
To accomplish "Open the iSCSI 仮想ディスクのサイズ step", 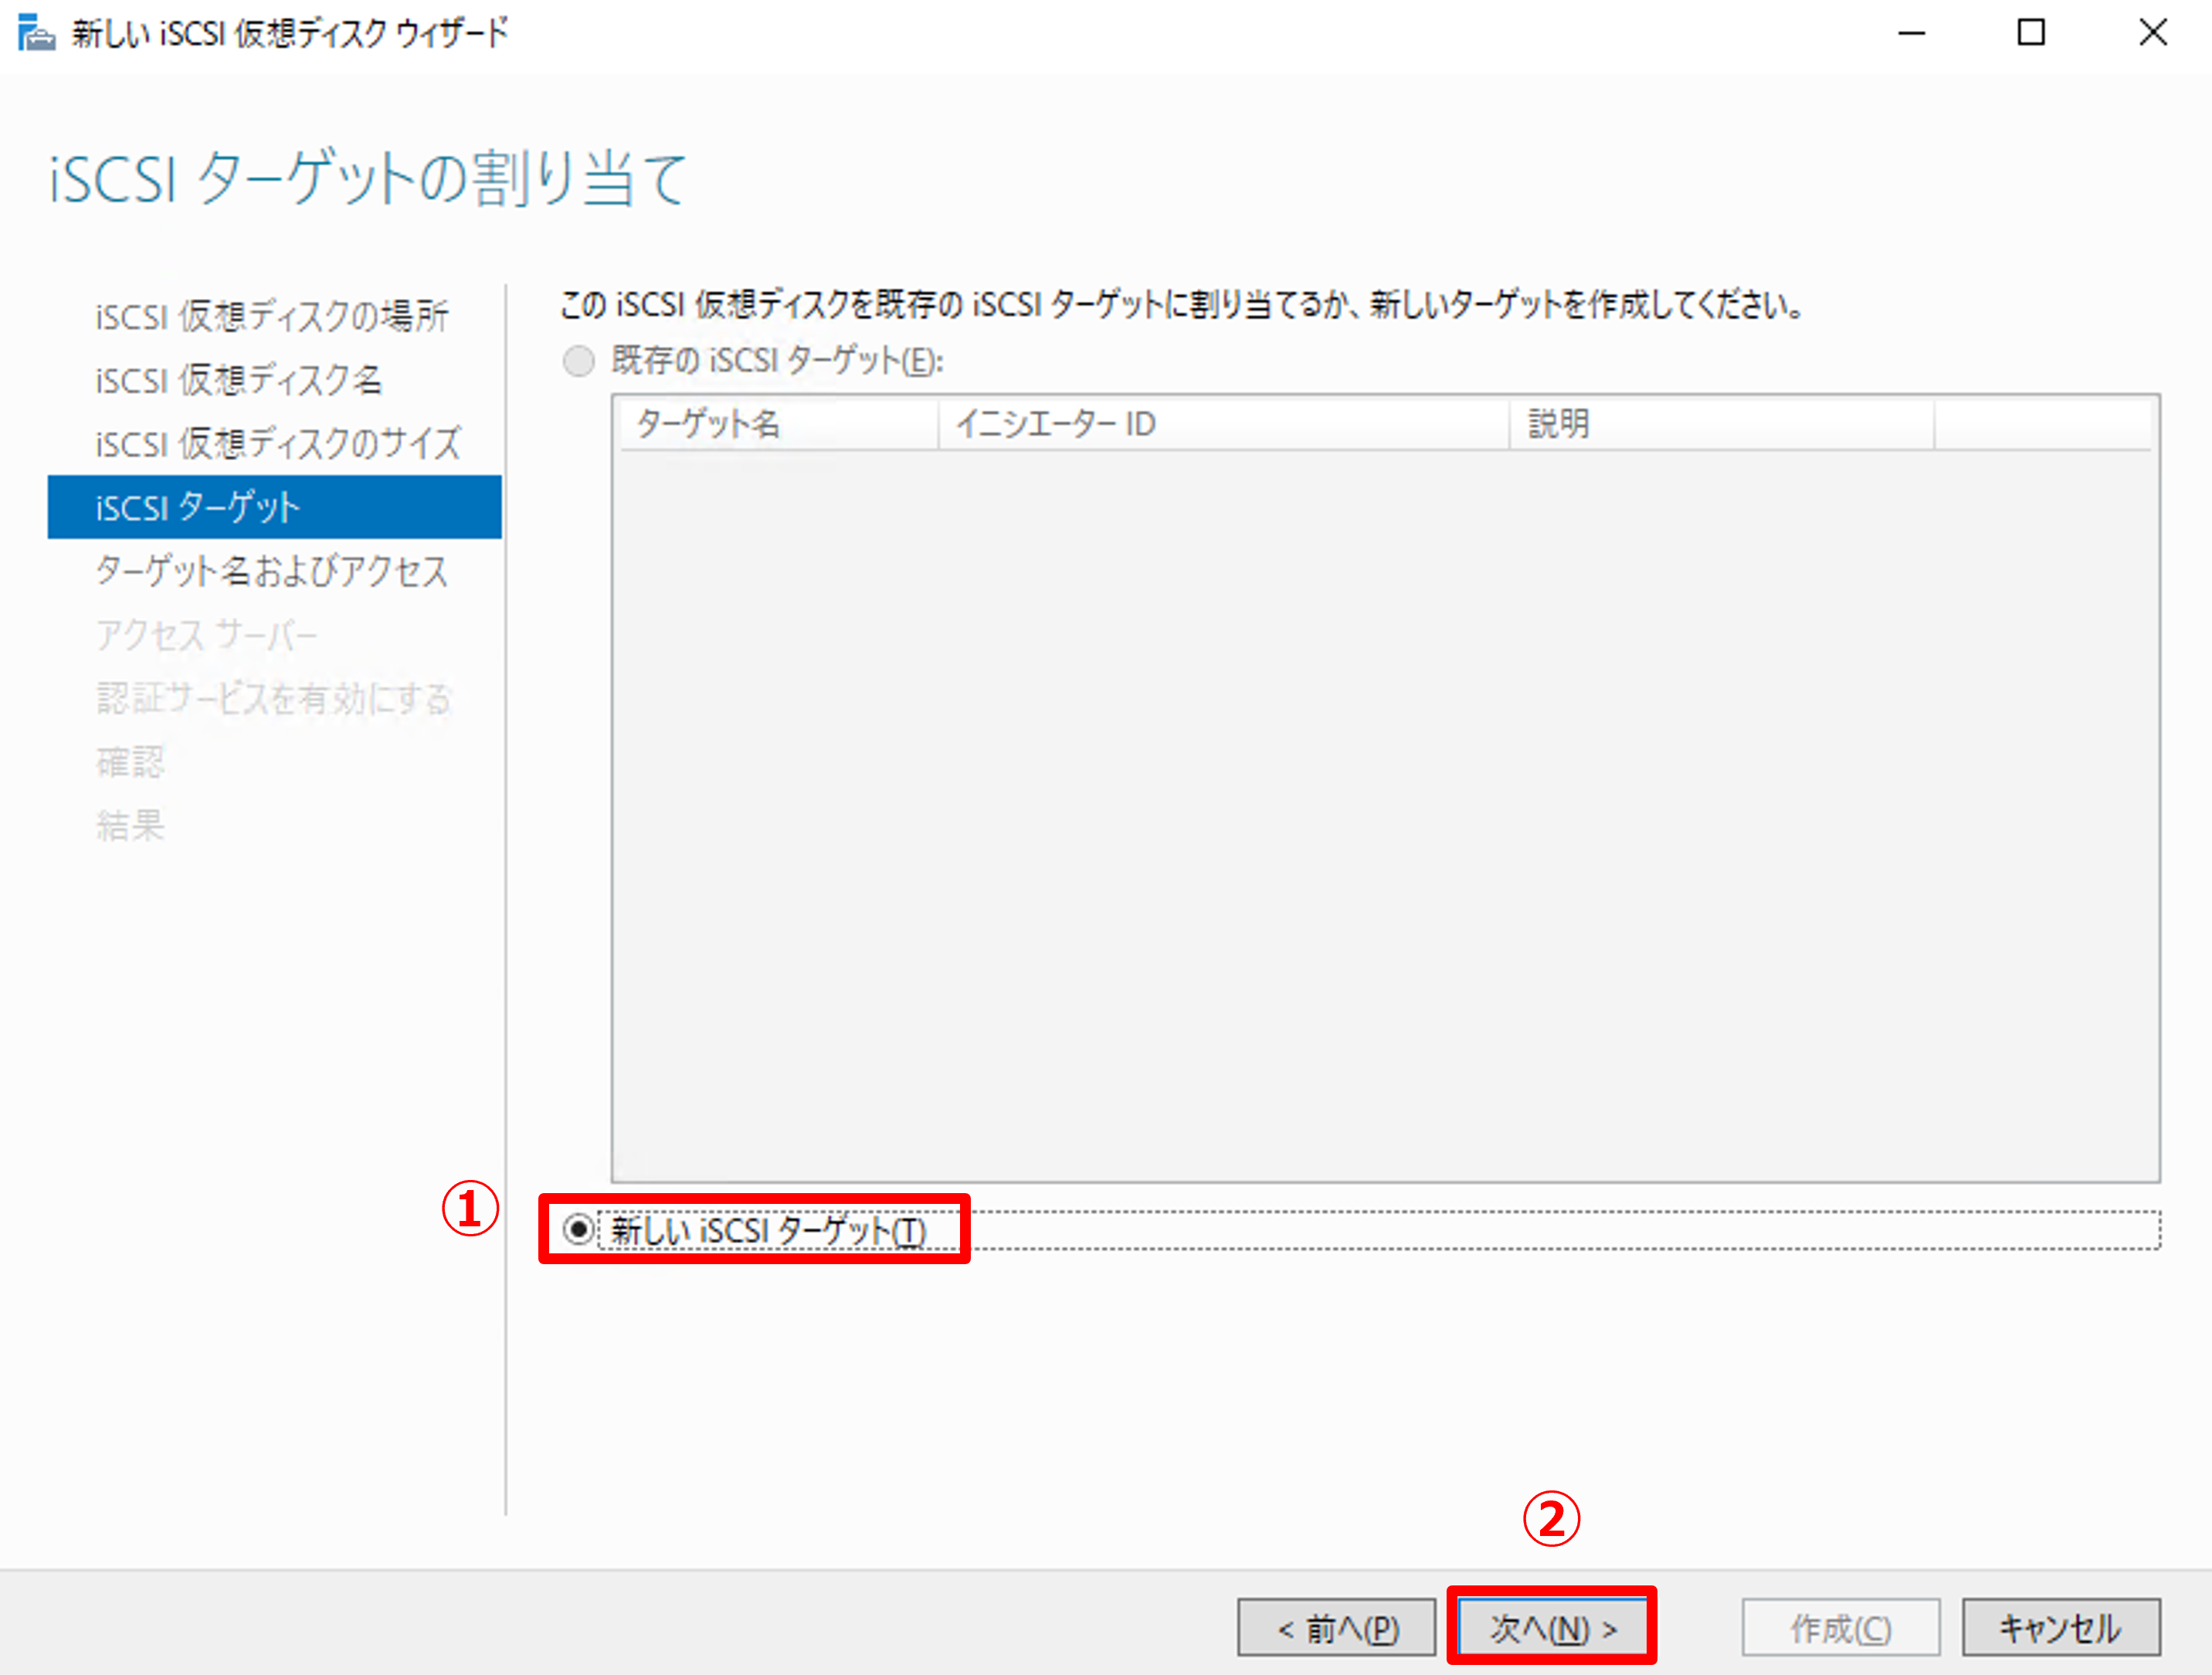I will [x=278, y=443].
